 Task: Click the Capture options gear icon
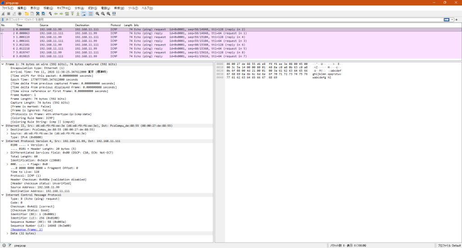coord(19,14)
